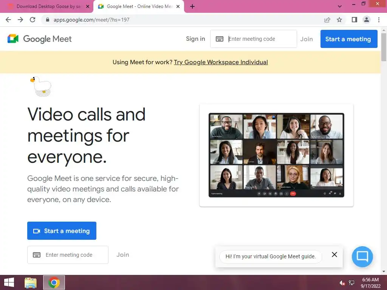Screen dimensions: 387x290
Task: Click the keyboard icon in lower code field
Action: pyautogui.click(x=37, y=255)
